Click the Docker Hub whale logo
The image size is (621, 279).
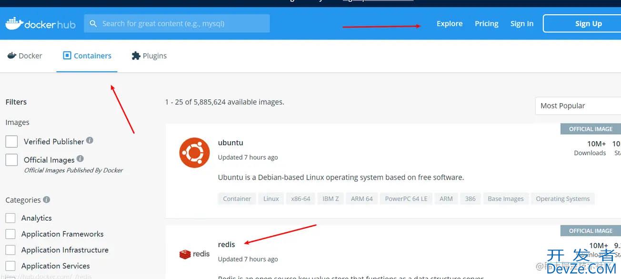(x=14, y=23)
